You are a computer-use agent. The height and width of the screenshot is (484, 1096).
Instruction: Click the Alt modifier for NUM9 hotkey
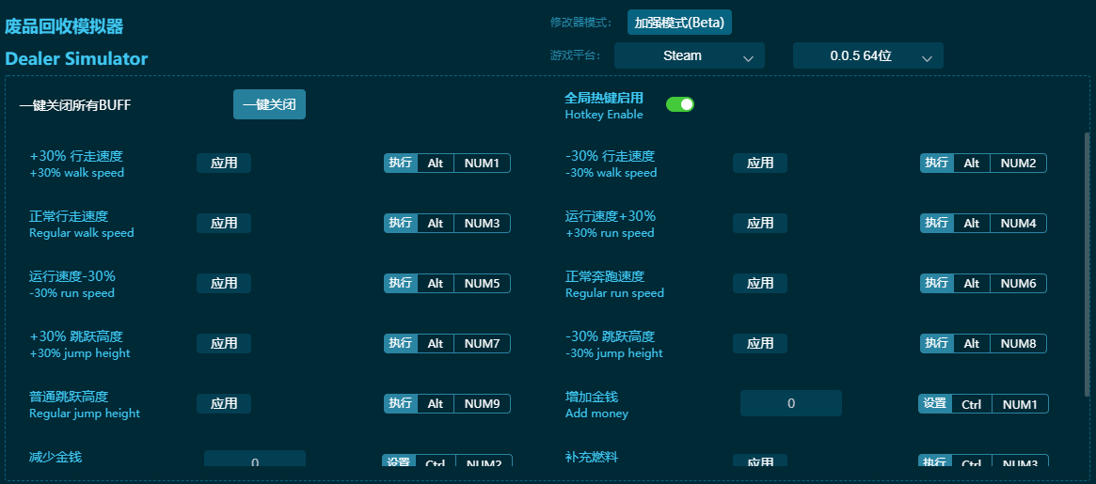point(436,404)
